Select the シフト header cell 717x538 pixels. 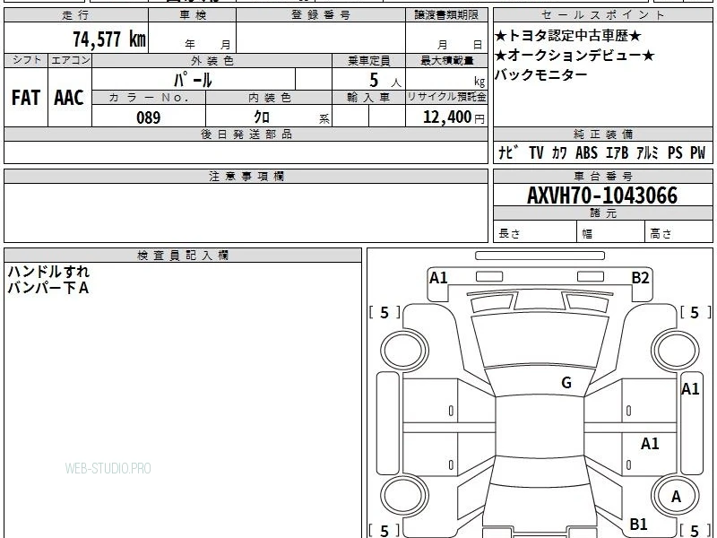[26, 60]
